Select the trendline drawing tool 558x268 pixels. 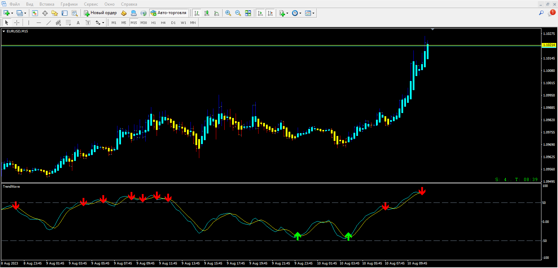(x=49, y=23)
